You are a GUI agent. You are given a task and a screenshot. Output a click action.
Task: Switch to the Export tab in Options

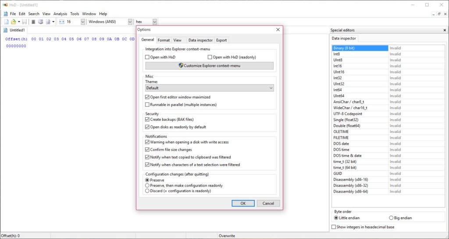click(x=221, y=40)
